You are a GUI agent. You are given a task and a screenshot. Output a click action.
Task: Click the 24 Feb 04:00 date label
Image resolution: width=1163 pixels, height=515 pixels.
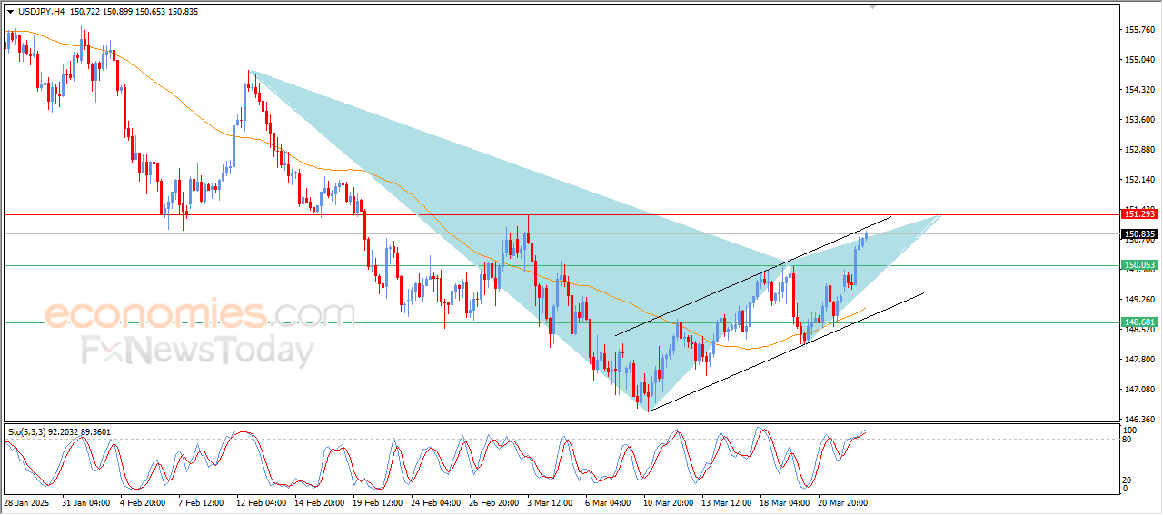pyautogui.click(x=435, y=502)
